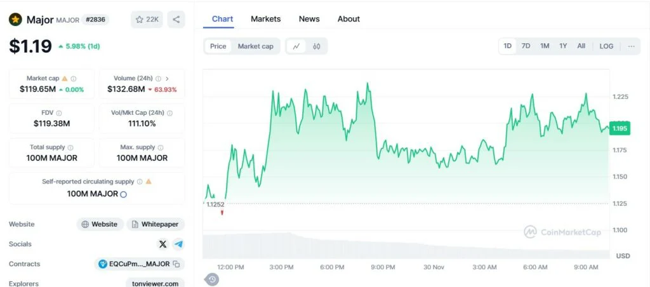The image size is (650, 287).
Task: Add Major to watchlist with star button
Action: [x=147, y=20]
